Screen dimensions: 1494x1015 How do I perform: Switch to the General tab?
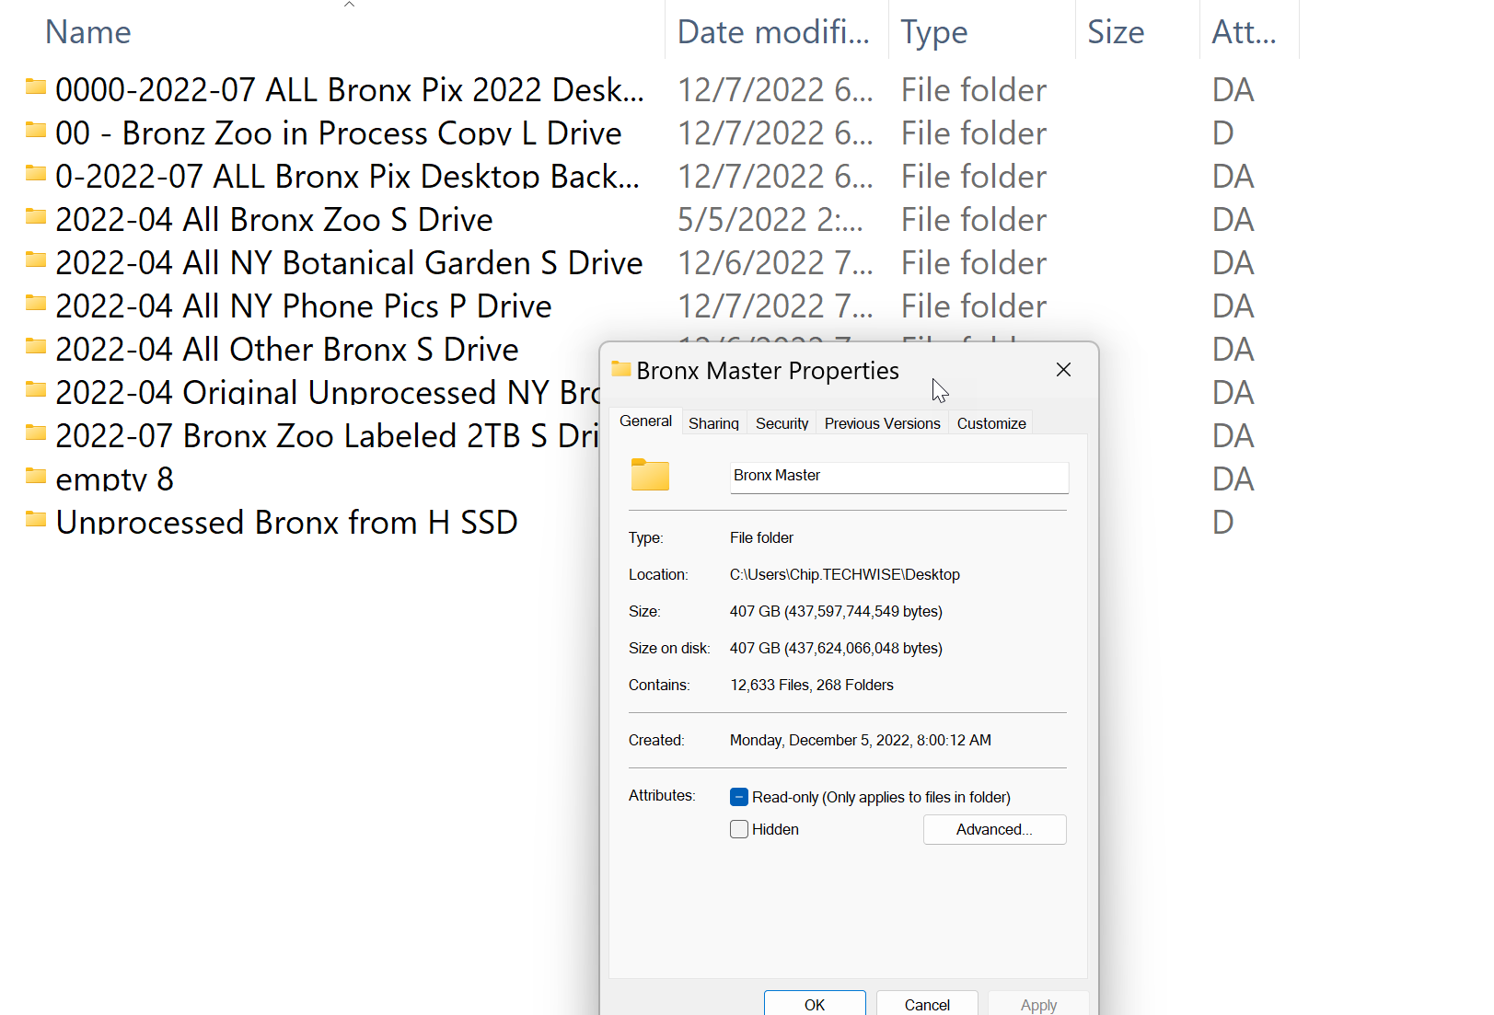tap(645, 421)
